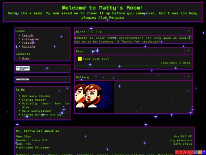The height and width of the screenshot is (155, 206).
Task: Open the Twitter link
Action: tap(28, 43)
